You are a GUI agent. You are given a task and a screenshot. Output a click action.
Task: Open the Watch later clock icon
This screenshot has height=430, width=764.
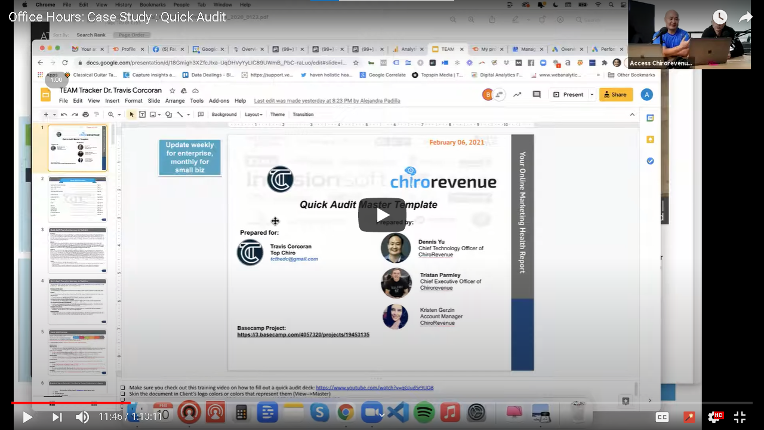click(720, 17)
